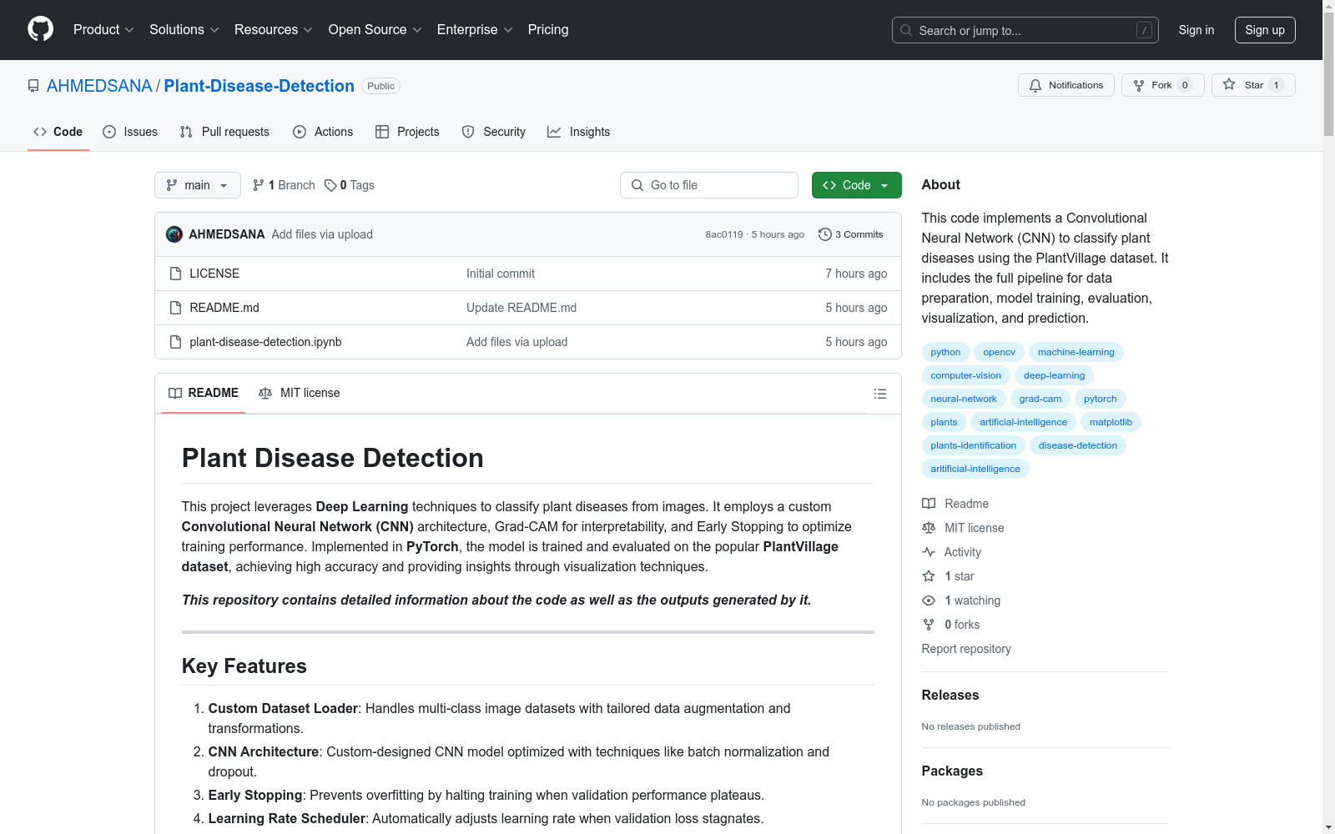Click the pytorch topic tag
This screenshot has width=1335, height=834.
tap(1101, 399)
